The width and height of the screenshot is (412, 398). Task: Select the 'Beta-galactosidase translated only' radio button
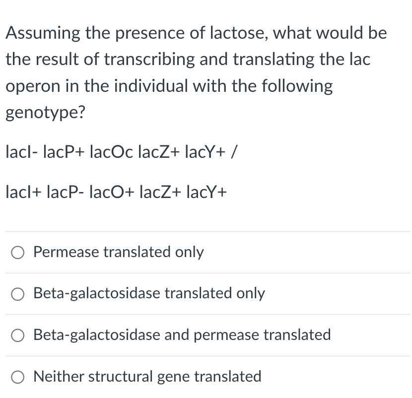pyautogui.click(x=17, y=294)
